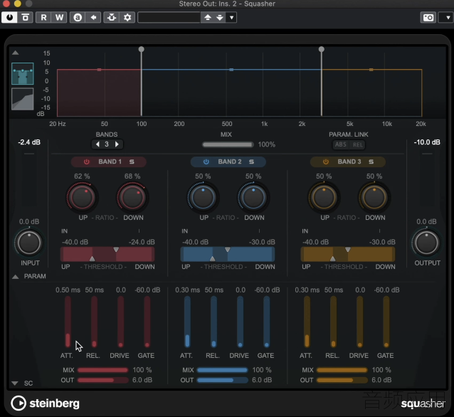
Task: Click Band 3 down threshold marker
Action: point(348,249)
